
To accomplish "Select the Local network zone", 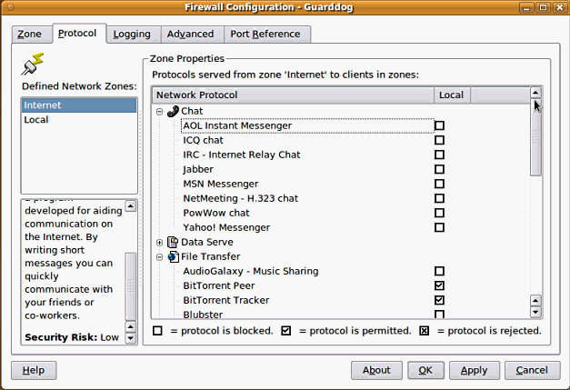I will pyautogui.click(x=79, y=120).
